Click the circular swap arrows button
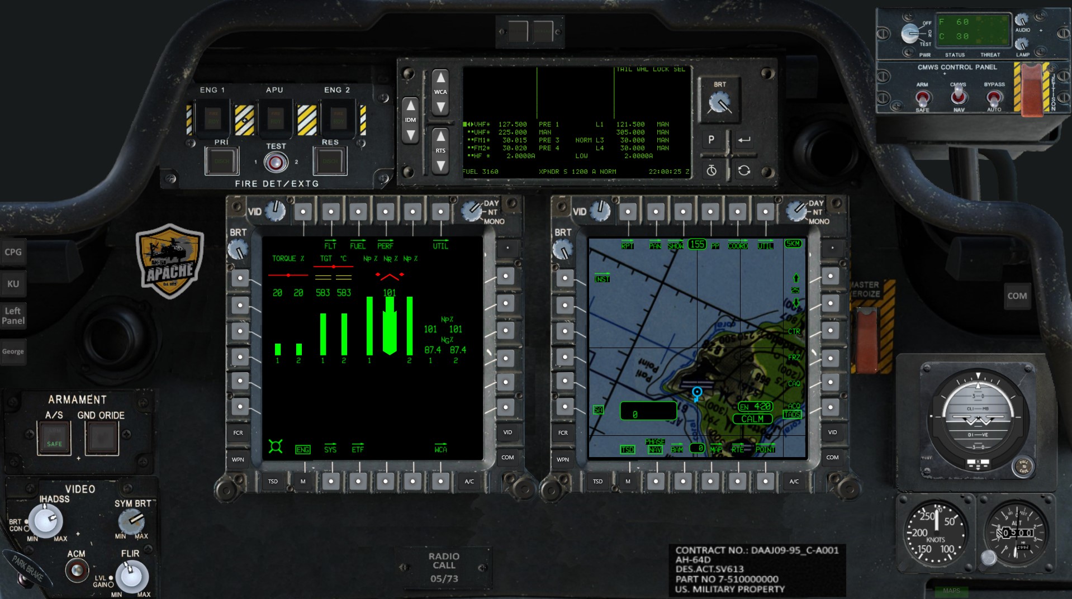Image resolution: width=1072 pixels, height=599 pixels. [743, 170]
